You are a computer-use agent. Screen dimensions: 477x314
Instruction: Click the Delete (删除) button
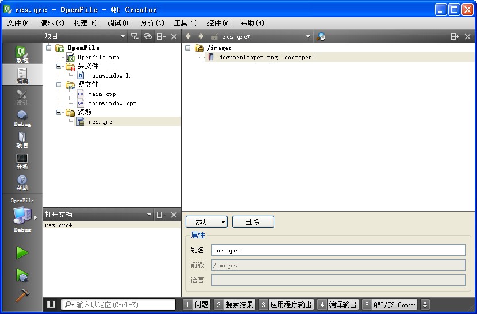click(x=253, y=222)
